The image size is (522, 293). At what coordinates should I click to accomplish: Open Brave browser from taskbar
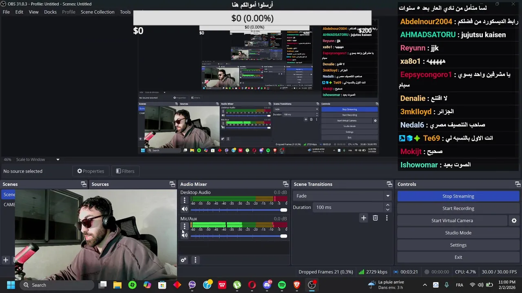[x=297, y=285]
